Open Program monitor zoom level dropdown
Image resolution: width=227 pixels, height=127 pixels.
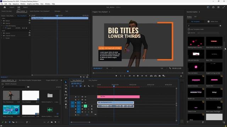(110, 68)
